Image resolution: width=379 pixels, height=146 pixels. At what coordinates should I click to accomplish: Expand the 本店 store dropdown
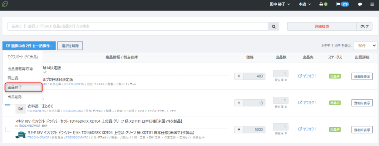coord(305,4)
